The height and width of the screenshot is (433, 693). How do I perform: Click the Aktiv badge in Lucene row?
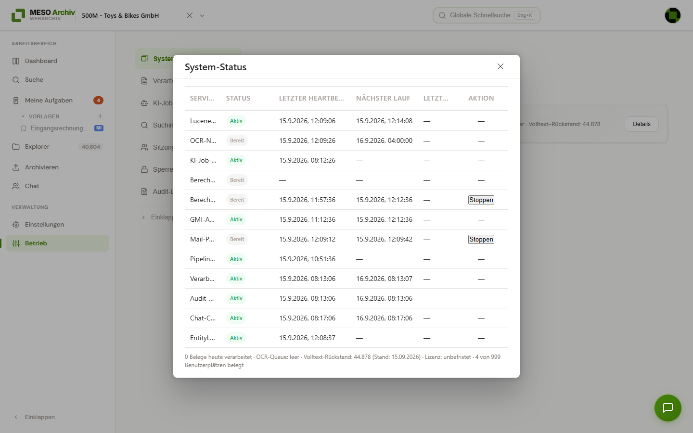click(236, 121)
